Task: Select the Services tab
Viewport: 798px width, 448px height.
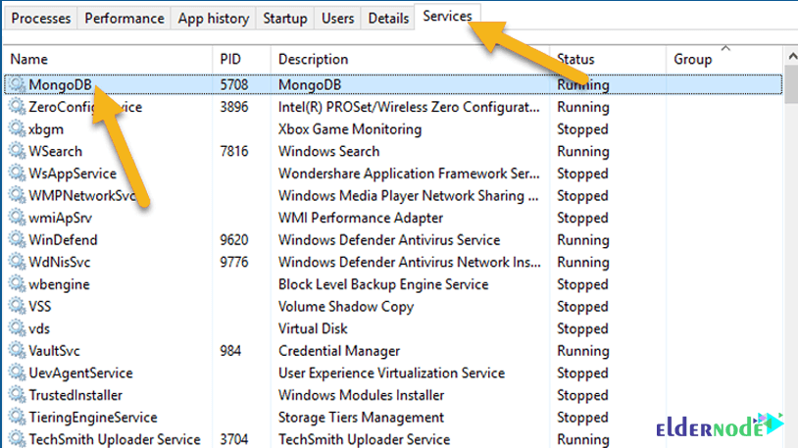Action: (x=447, y=17)
